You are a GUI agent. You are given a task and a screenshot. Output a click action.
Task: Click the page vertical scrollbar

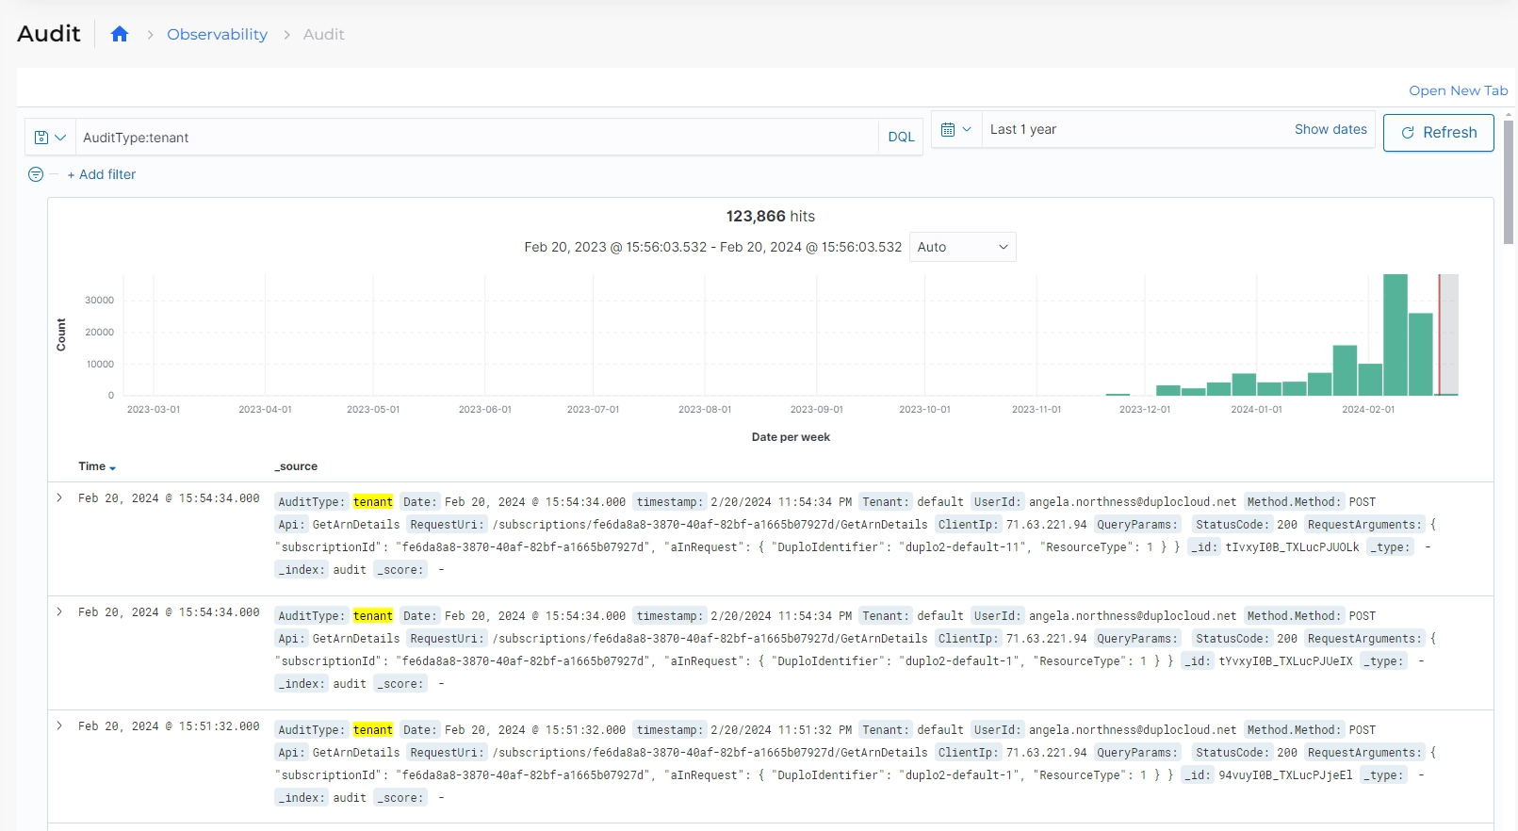(1508, 179)
